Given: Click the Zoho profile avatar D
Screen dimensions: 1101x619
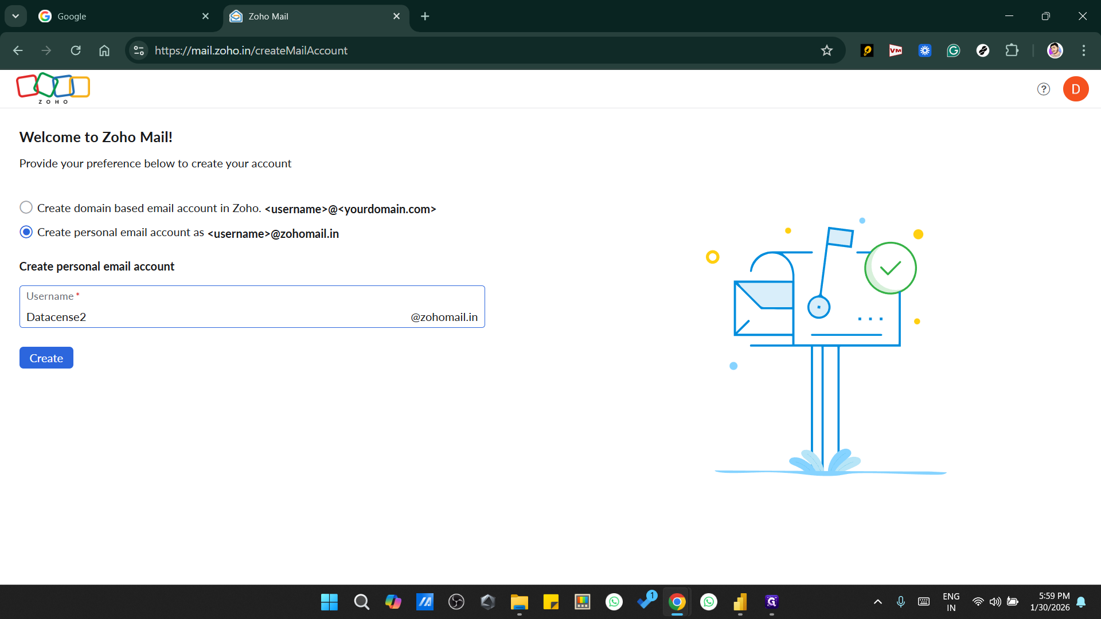Looking at the screenshot, I should pyautogui.click(x=1076, y=89).
